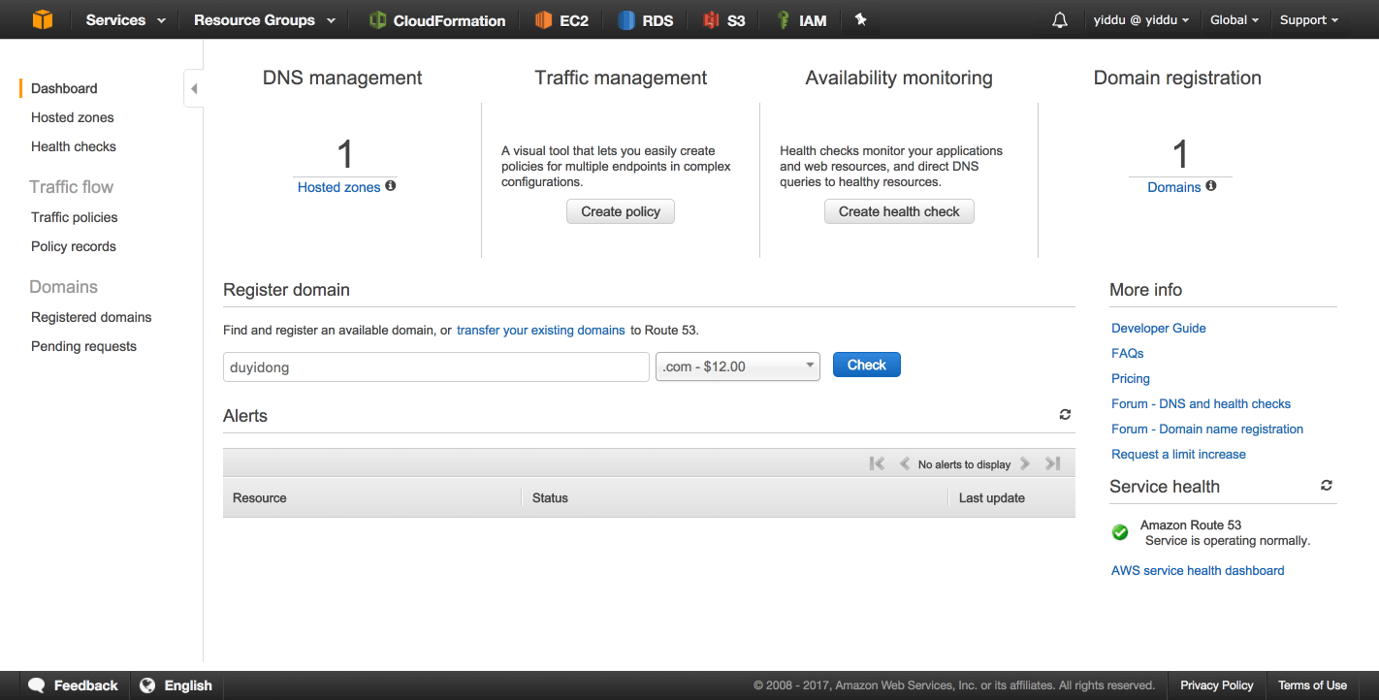Open the Developer Guide link
1379x700 pixels.
click(1158, 328)
